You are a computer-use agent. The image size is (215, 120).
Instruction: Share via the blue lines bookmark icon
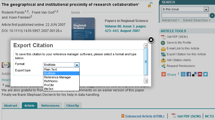coord(183,74)
